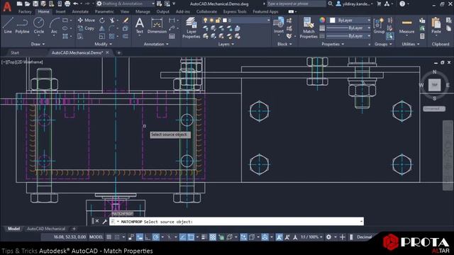
Task: Switch to the Parametric ribbon tab
Action: [x=104, y=11]
